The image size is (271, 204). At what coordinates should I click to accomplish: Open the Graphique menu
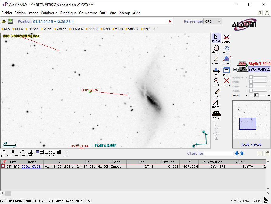tap(68, 13)
